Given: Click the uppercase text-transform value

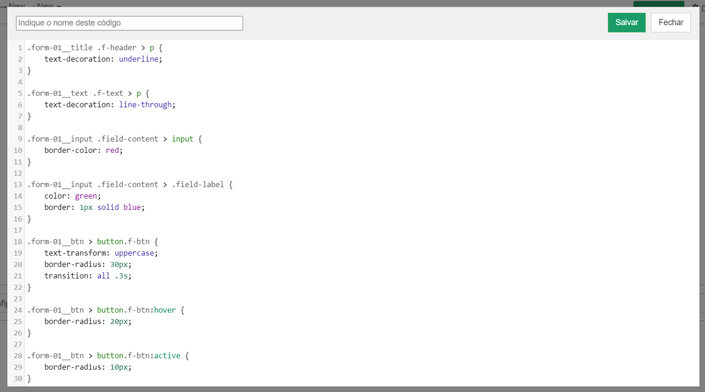Looking at the screenshot, I should coord(134,253).
